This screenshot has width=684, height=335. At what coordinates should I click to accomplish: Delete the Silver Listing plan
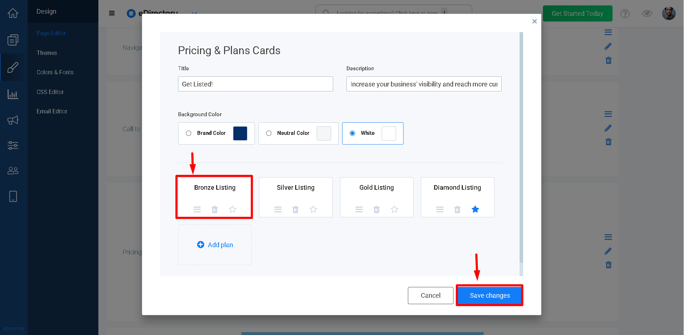296,209
